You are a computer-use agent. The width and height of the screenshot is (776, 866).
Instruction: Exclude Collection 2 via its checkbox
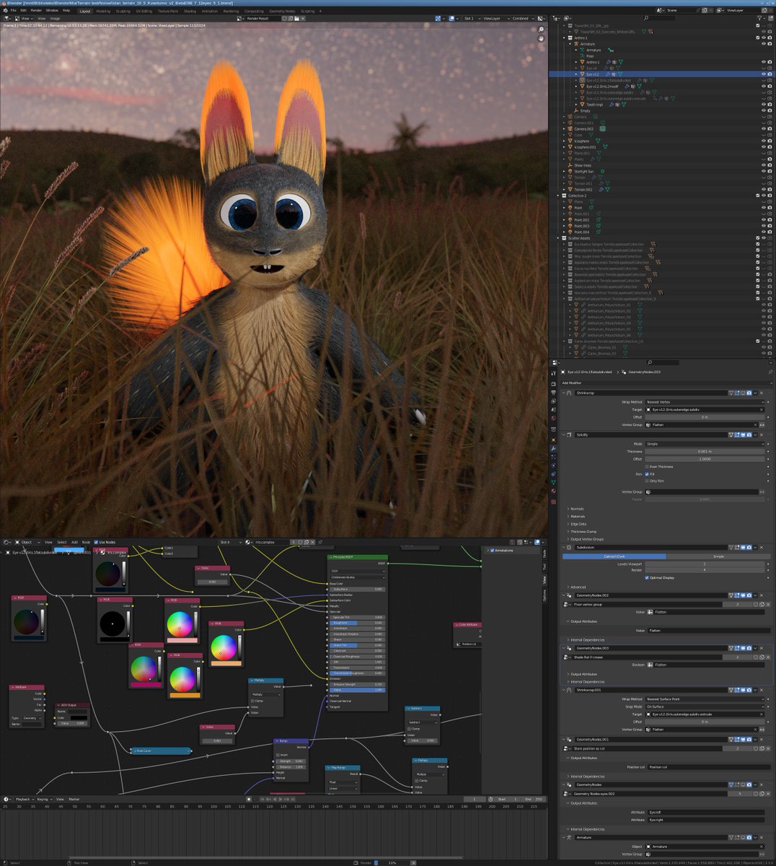click(757, 196)
